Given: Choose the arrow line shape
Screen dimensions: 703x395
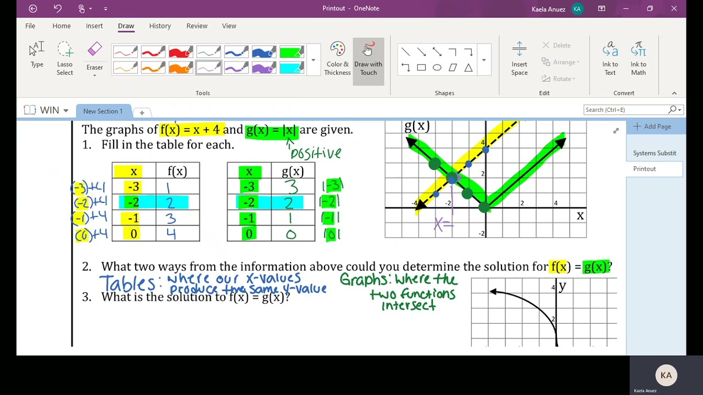Looking at the screenshot, I should (421, 52).
